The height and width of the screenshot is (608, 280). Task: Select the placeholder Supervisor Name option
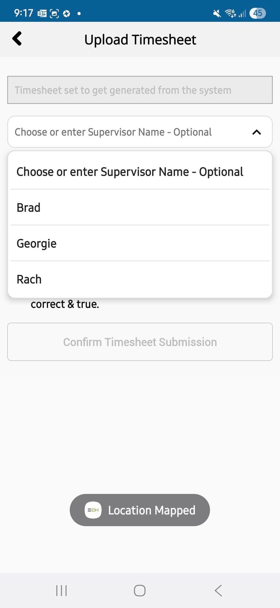click(x=130, y=172)
